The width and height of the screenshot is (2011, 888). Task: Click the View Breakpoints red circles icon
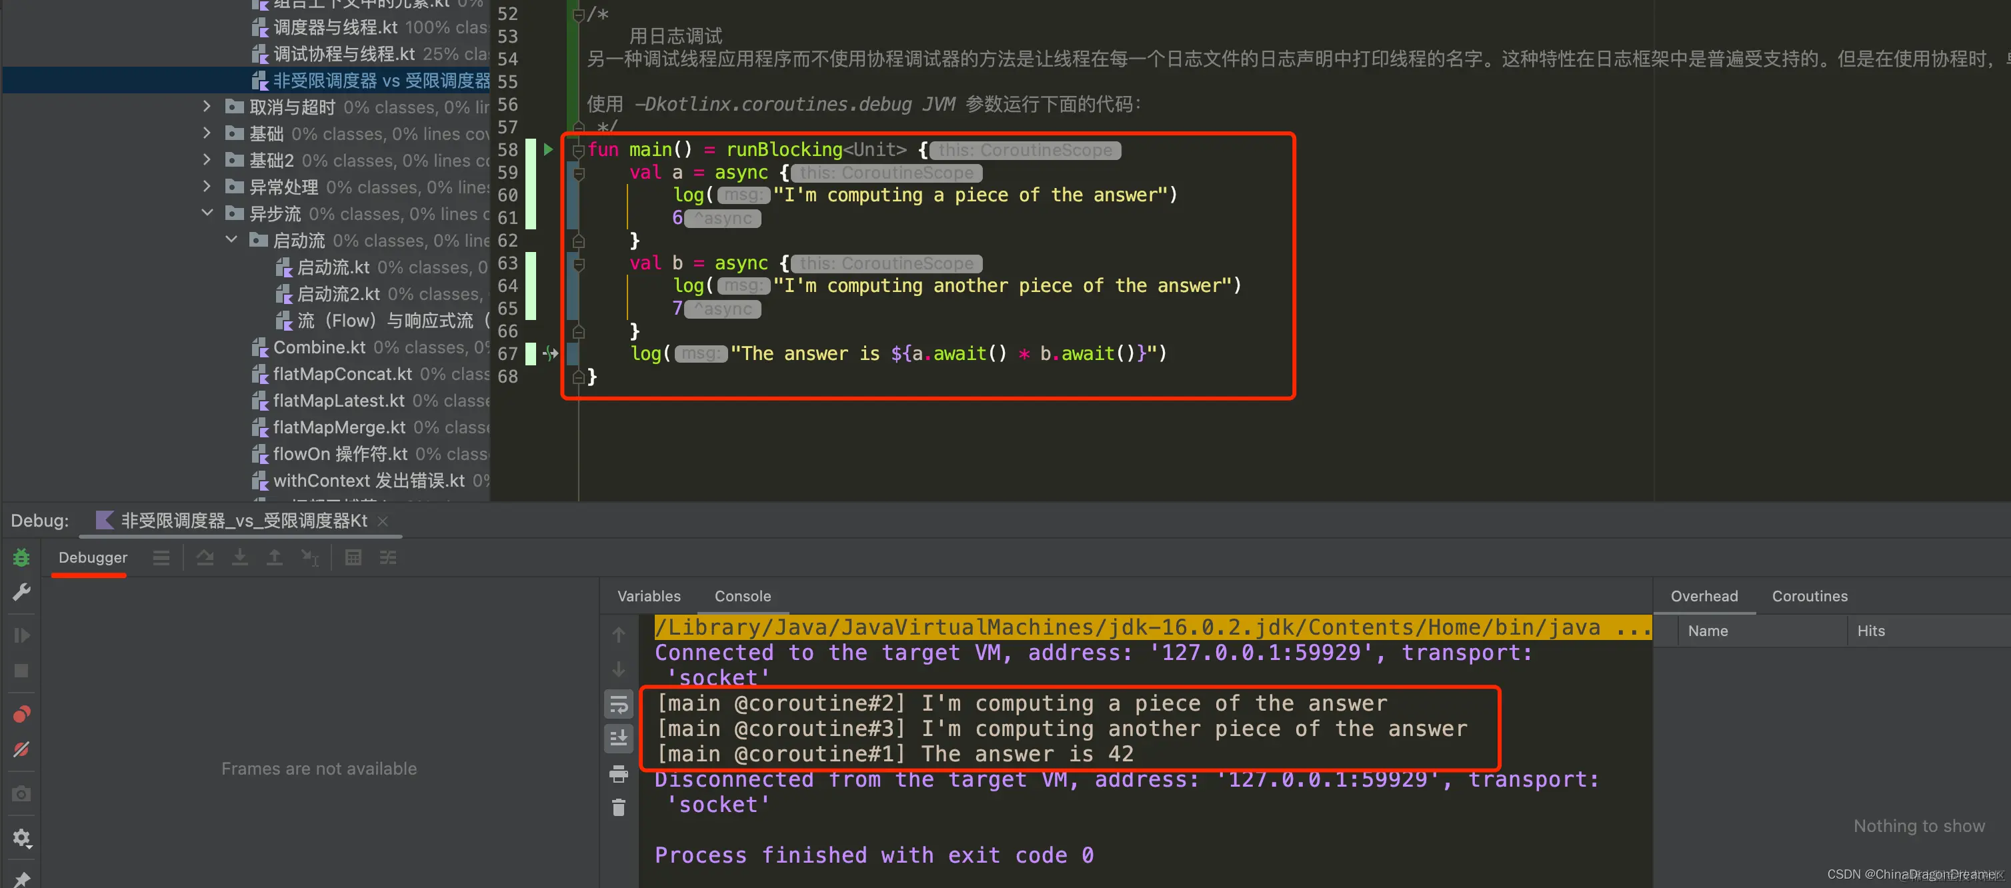click(x=21, y=714)
